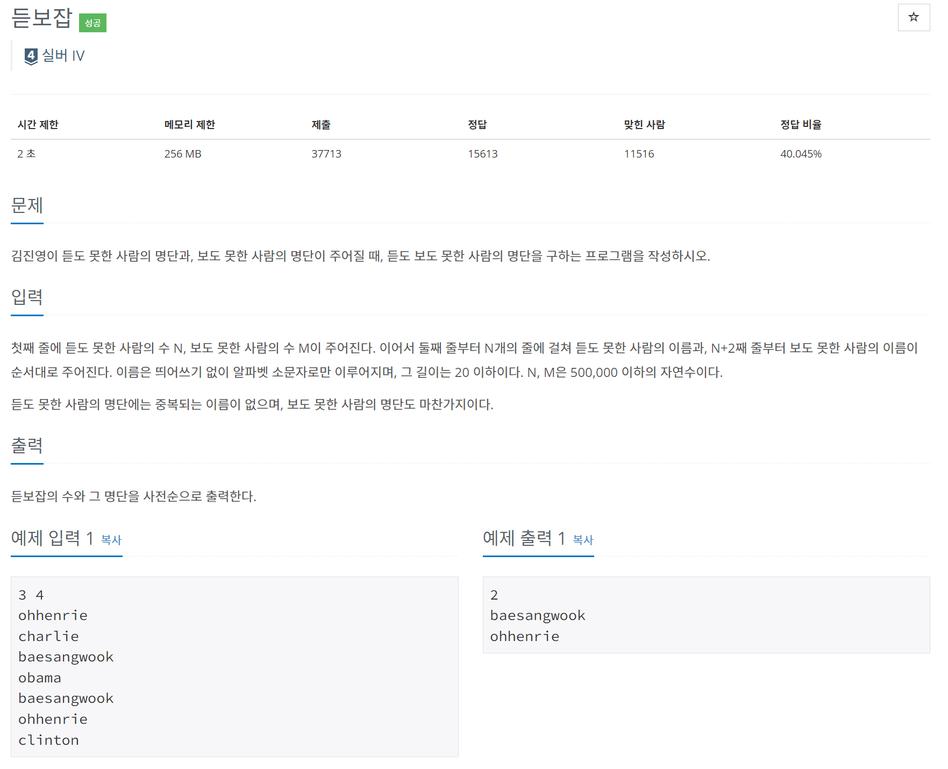Screen dimensions: 948x769
Task: Click 'baesangwook' in the sample output box
Action: coord(538,616)
